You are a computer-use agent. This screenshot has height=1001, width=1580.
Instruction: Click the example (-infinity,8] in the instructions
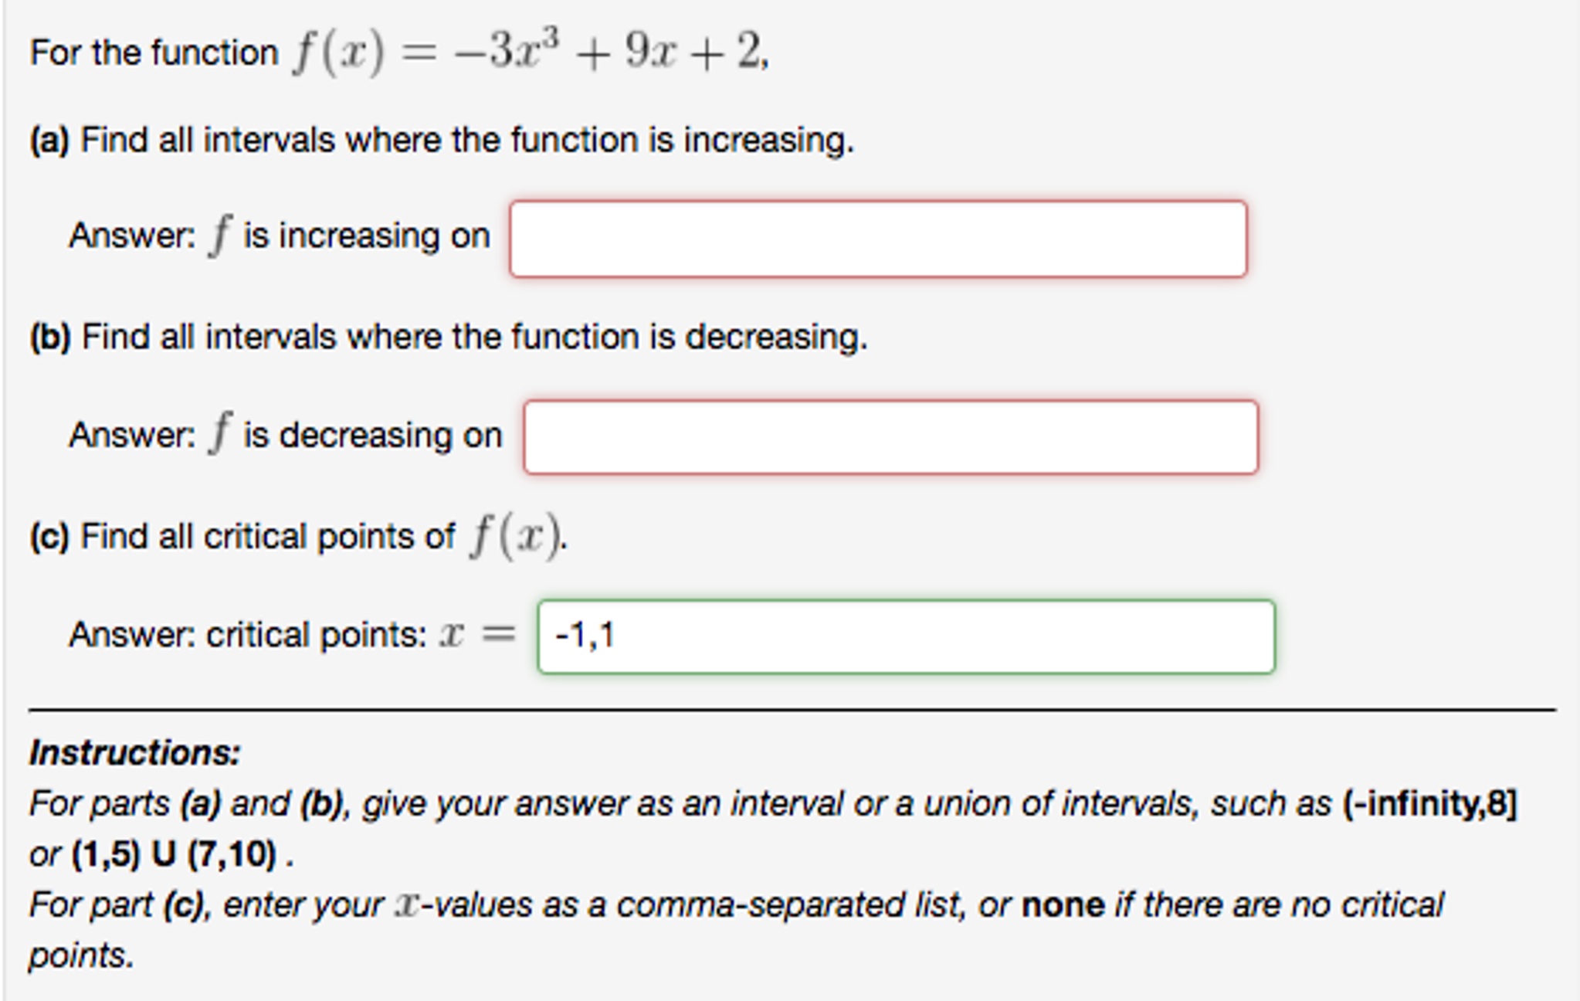coord(1430,804)
